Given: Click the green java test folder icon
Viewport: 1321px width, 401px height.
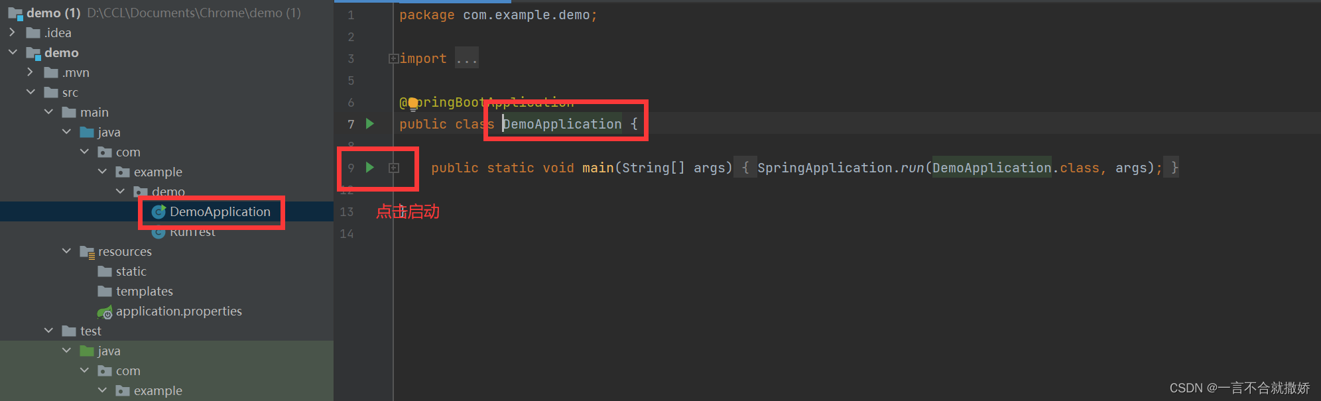Looking at the screenshot, I should click(87, 351).
